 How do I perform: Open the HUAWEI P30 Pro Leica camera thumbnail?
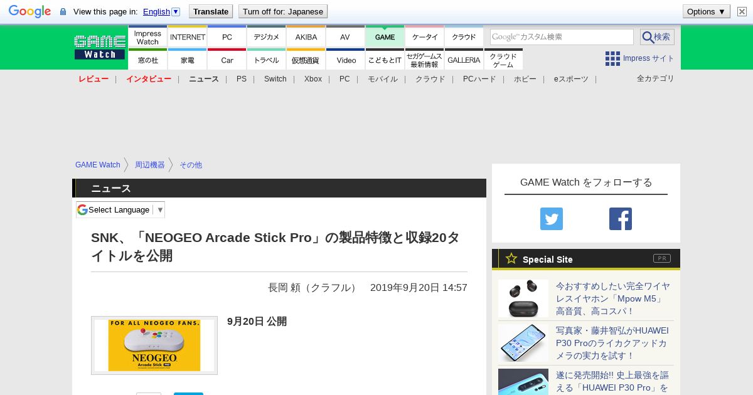[x=523, y=343]
